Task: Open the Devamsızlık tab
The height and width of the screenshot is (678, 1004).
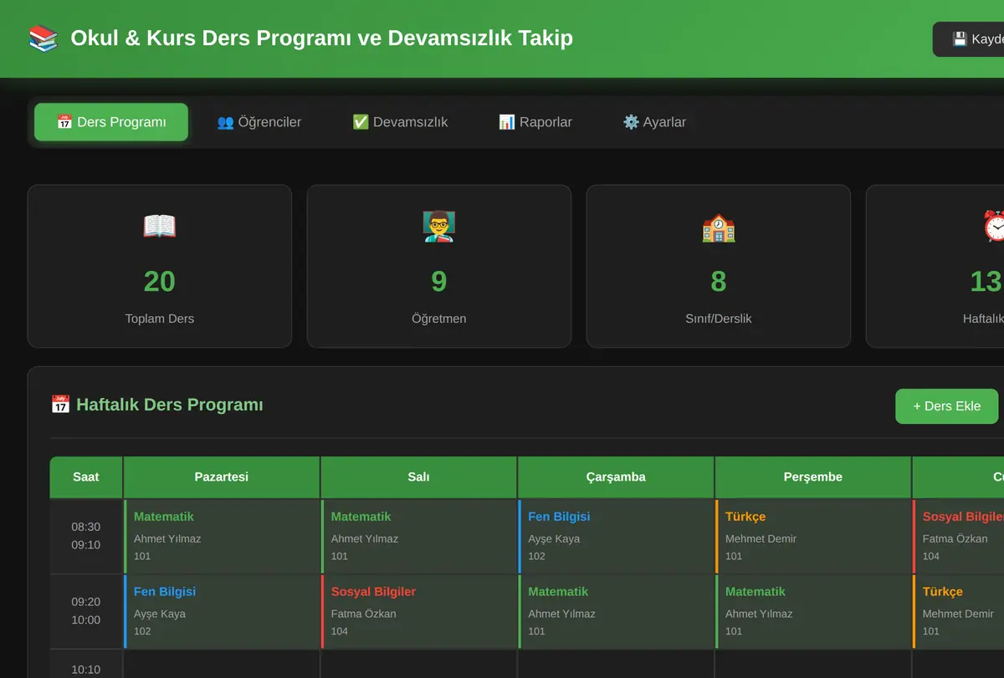Action: 400,122
